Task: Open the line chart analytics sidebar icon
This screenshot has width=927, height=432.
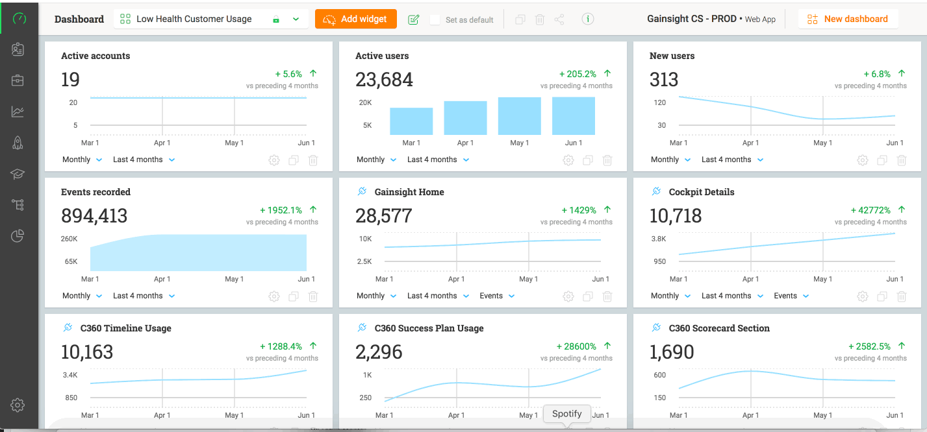Action: pos(18,112)
